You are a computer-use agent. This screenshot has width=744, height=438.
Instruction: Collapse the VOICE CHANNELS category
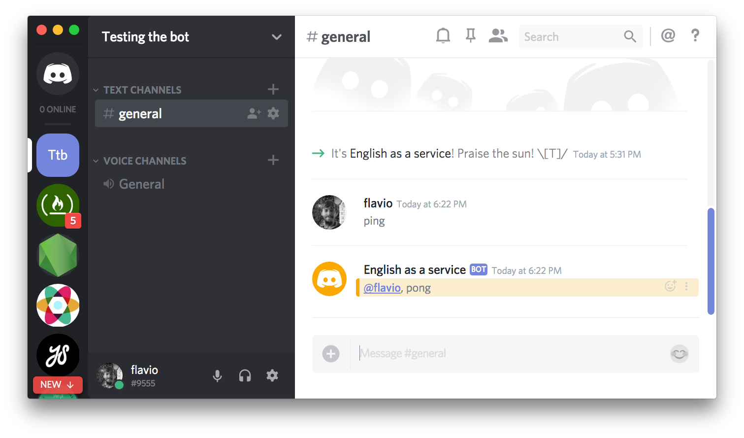[x=140, y=161]
